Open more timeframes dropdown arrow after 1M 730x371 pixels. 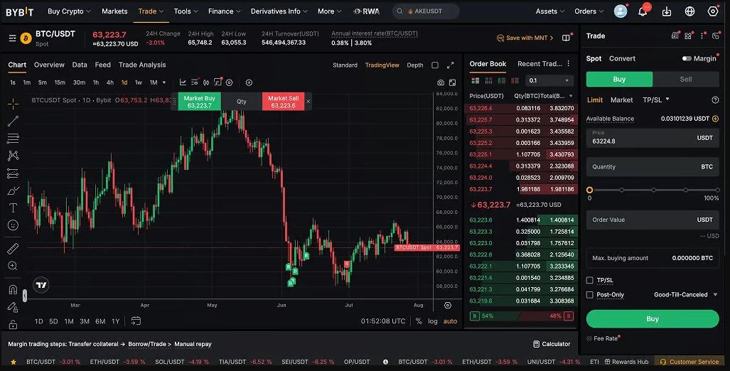click(164, 82)
